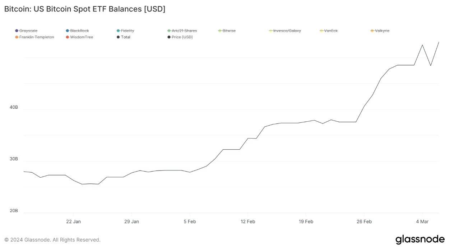Show the VanEck series
450x248 pixels.
click(329, 31)
